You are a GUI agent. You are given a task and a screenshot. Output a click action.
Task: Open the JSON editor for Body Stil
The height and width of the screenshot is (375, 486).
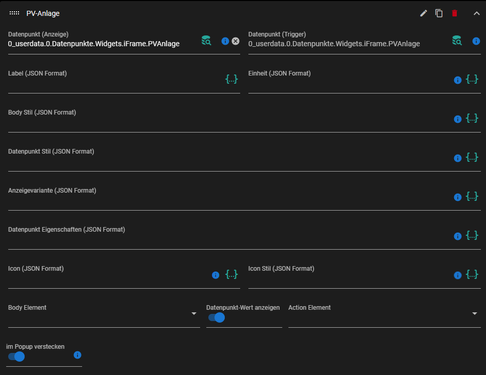(x=472, y=119)
